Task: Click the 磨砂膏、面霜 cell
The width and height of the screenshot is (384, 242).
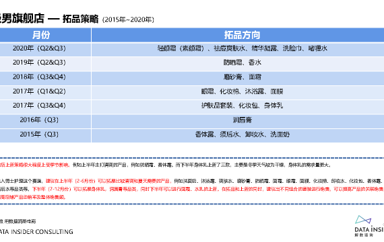Action: click(x=238, y=79)
